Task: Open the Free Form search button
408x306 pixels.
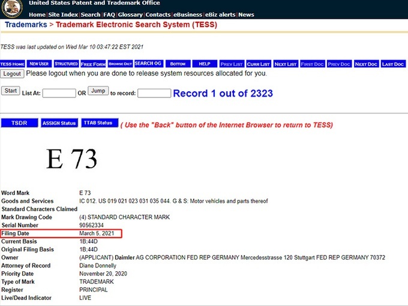Action: pyautogui.click(x=93, y=64)
